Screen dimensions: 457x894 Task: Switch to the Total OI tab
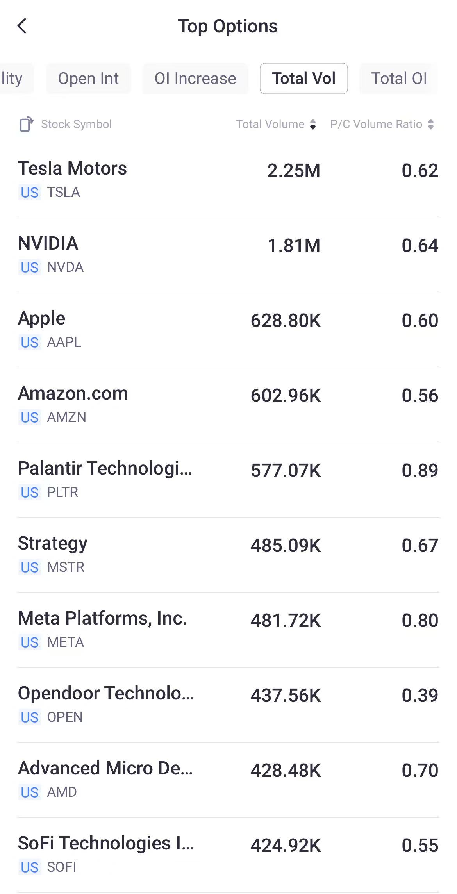pyautogui.click(x=399, y=79)
